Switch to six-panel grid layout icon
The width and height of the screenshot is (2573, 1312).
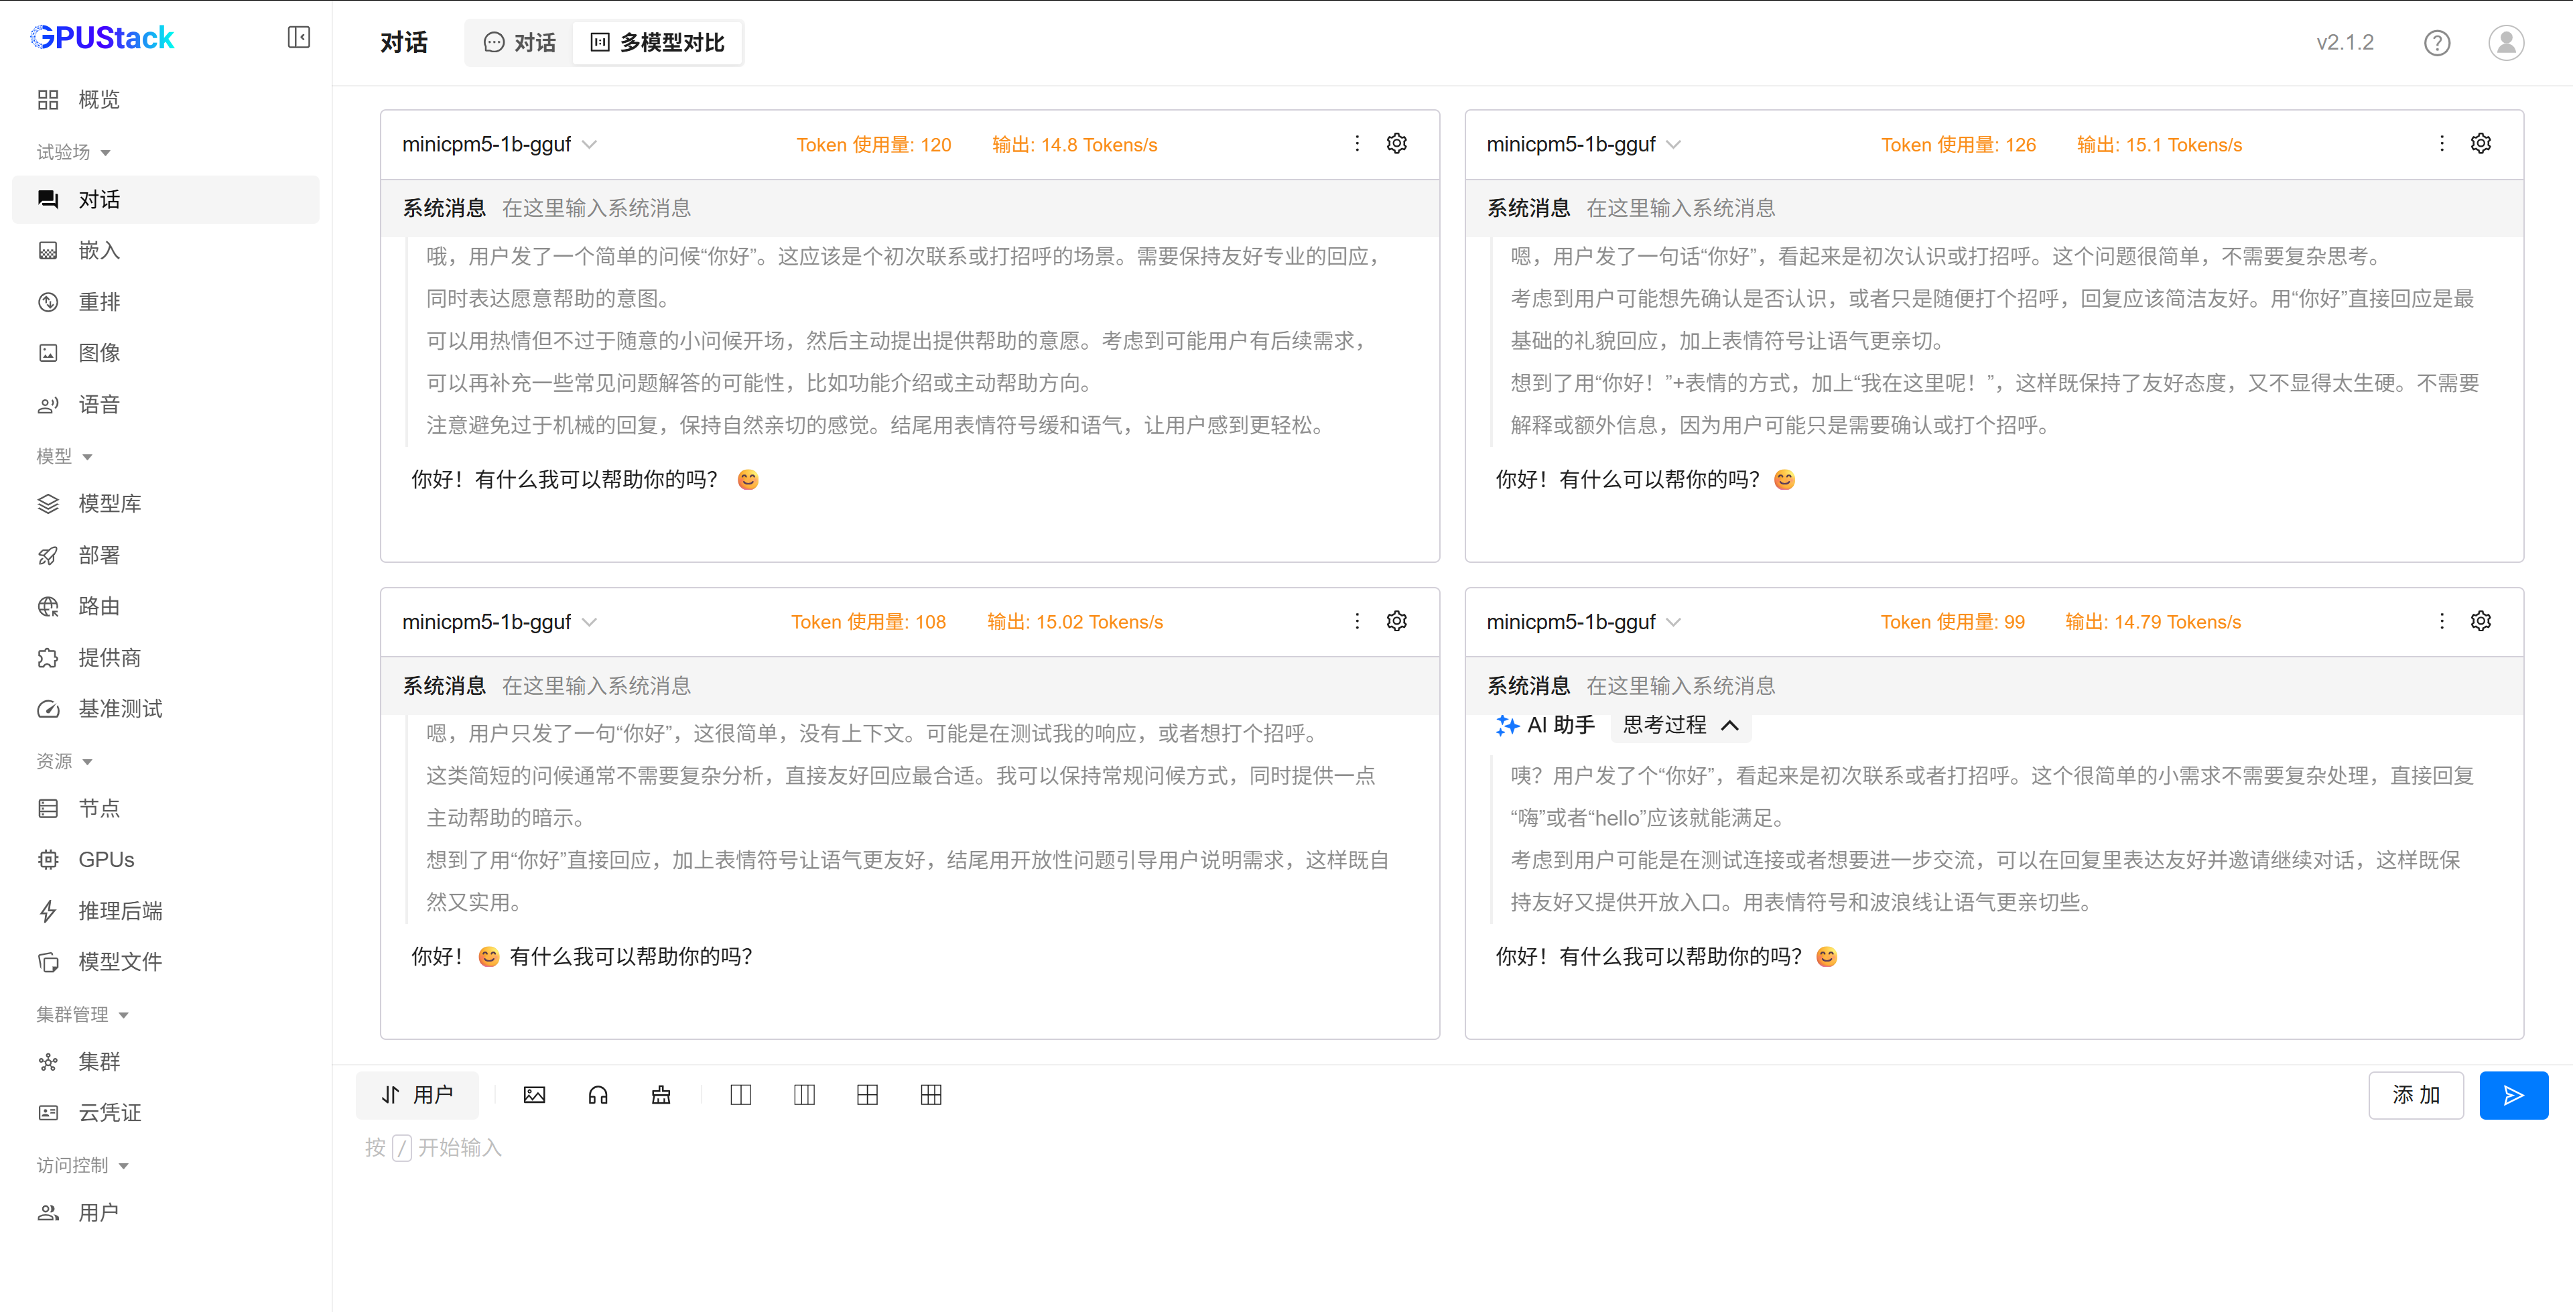tap(931, 1095)
